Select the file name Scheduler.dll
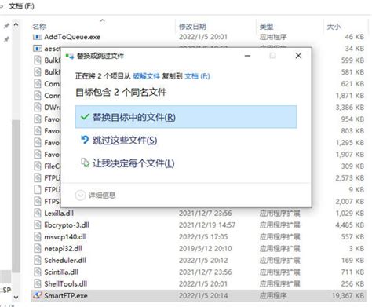Screen dimensions: 372x307 (x=65, y=261)
